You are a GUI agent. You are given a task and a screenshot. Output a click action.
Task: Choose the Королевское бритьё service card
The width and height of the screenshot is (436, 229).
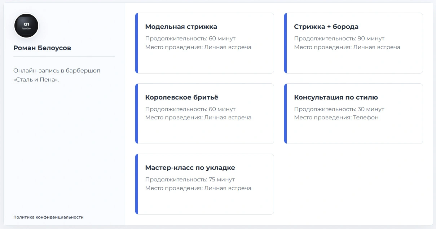(204, 114)
